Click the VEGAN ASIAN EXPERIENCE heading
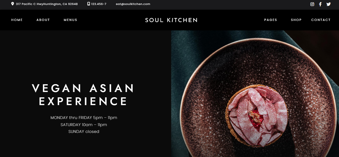339x157 pixels. point(83,95)
